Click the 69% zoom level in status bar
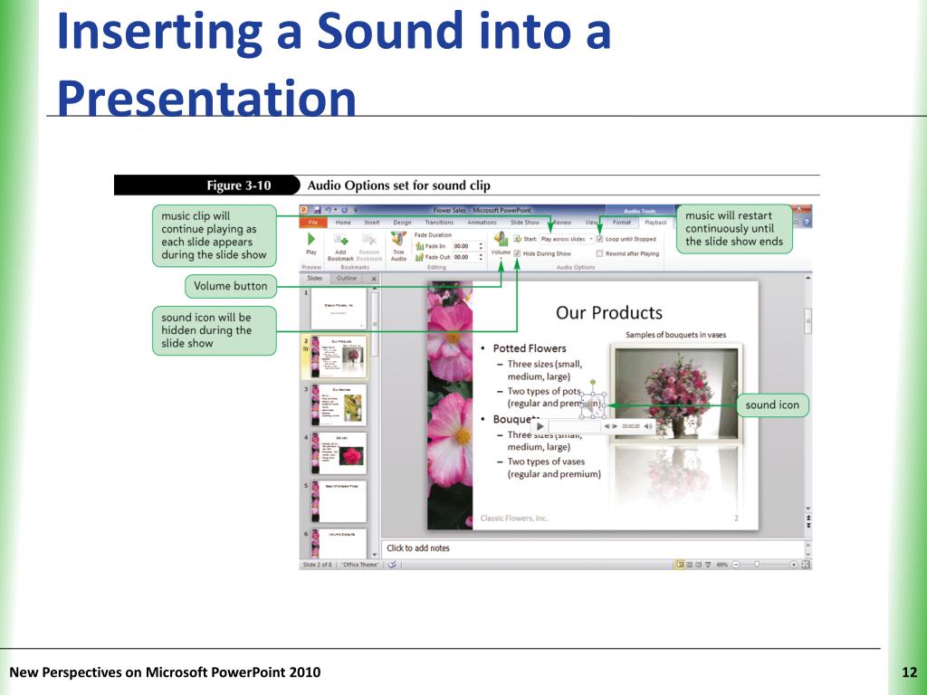Image resolution: width=927 pixels, height=695 pixels. pyautogui.click(x=722, y=565)
